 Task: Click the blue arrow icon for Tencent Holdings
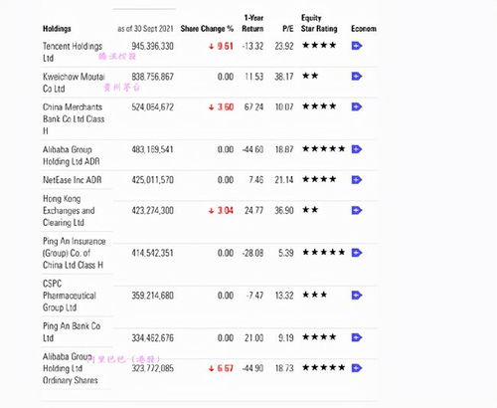(357, 46)
